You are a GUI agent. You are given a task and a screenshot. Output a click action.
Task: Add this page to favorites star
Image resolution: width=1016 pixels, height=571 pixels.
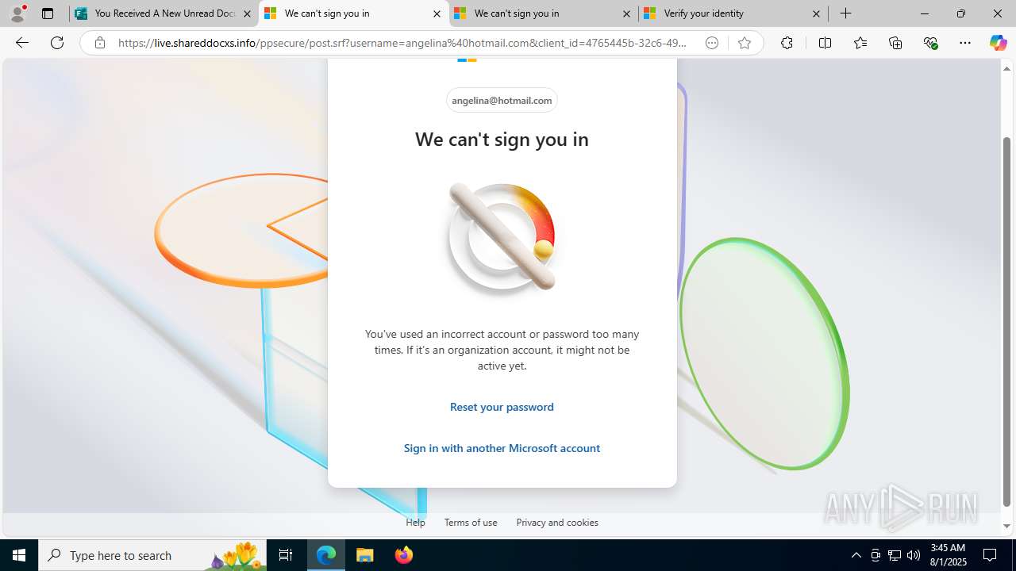click(x=745, y=43)
